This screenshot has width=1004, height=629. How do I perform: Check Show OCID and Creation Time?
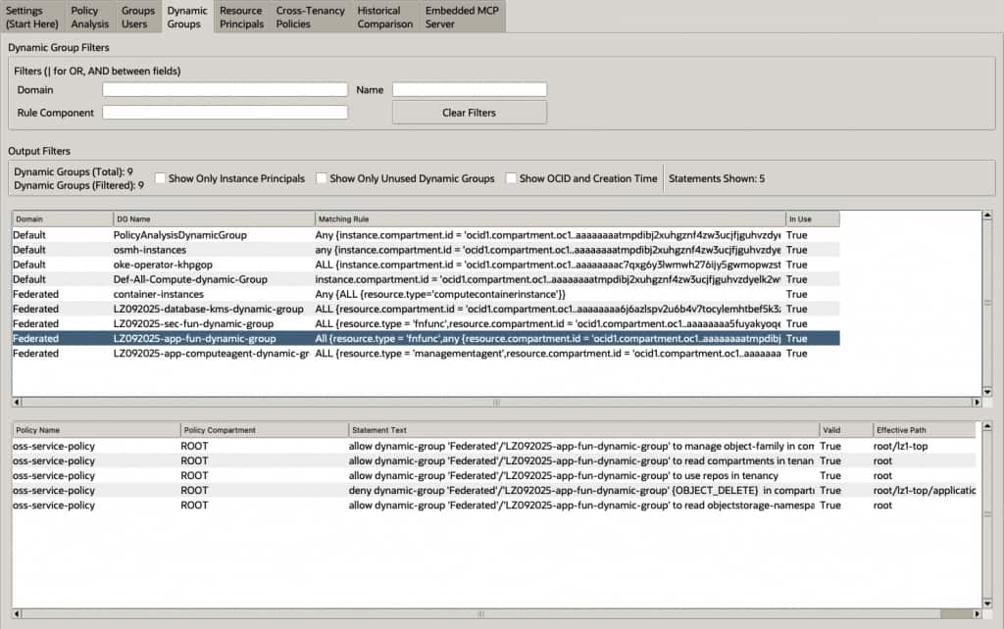(x=511, y=178)
